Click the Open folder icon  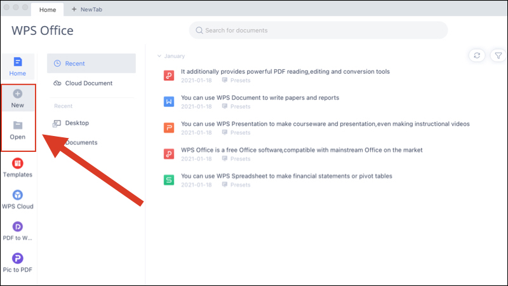pos(18,125)
